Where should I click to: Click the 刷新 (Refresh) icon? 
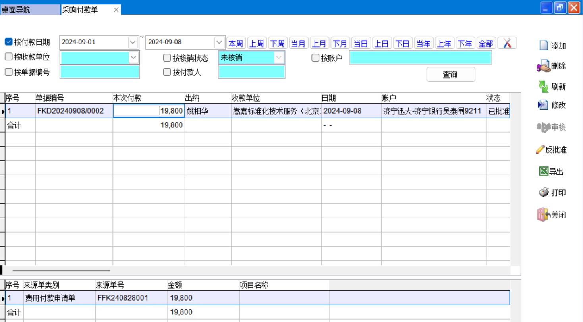click(543, 86)
